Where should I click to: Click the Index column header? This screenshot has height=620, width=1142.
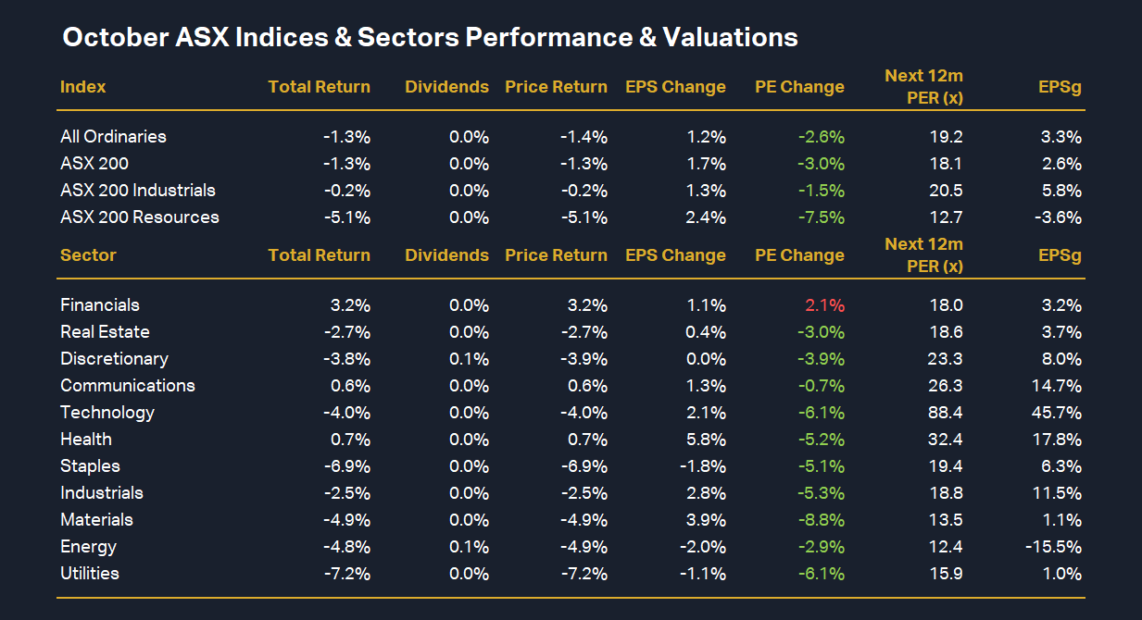(83, 87)
